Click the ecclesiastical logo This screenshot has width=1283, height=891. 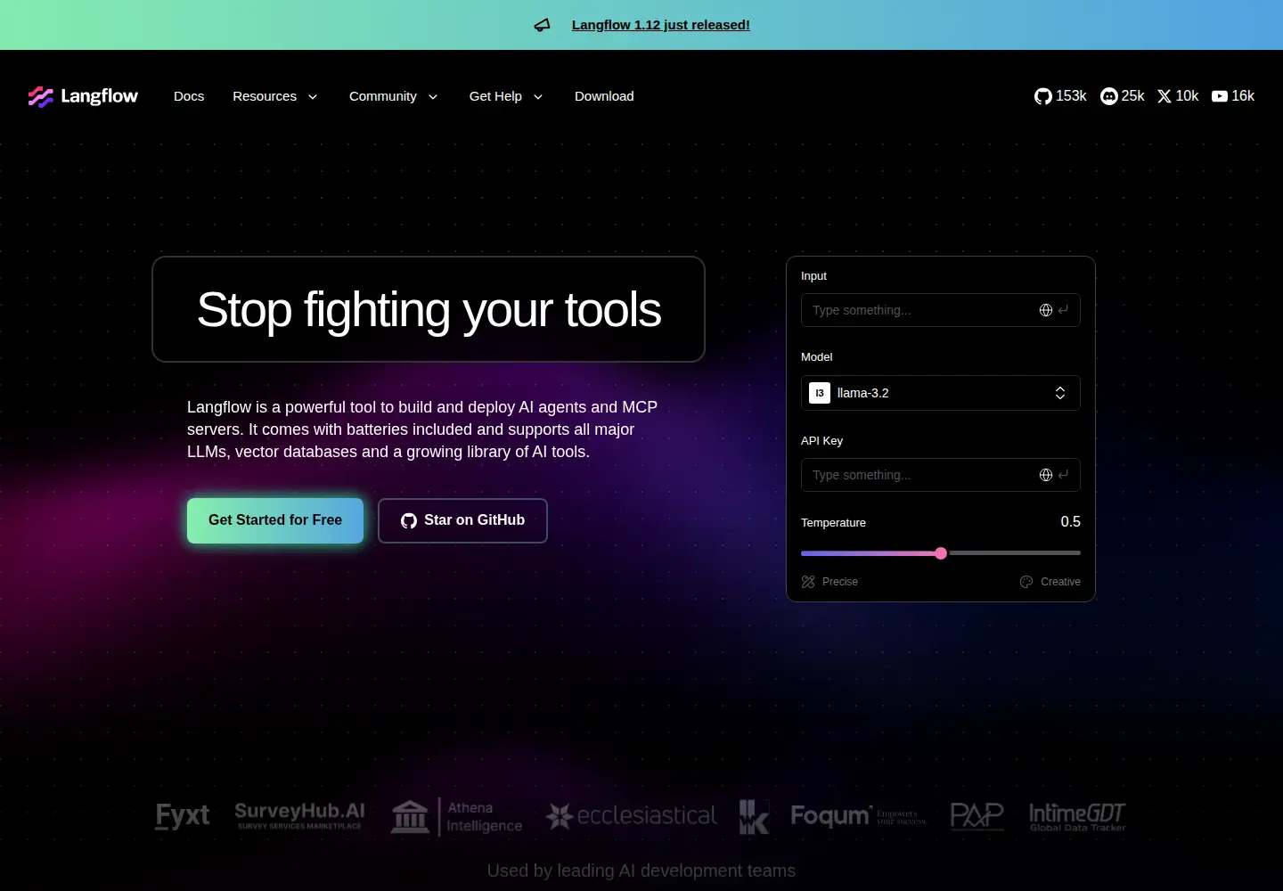[632, 816]
